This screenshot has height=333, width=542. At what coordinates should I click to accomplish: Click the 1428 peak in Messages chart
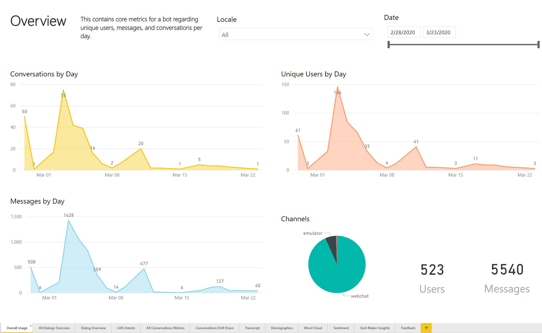(x=68, y=220)
